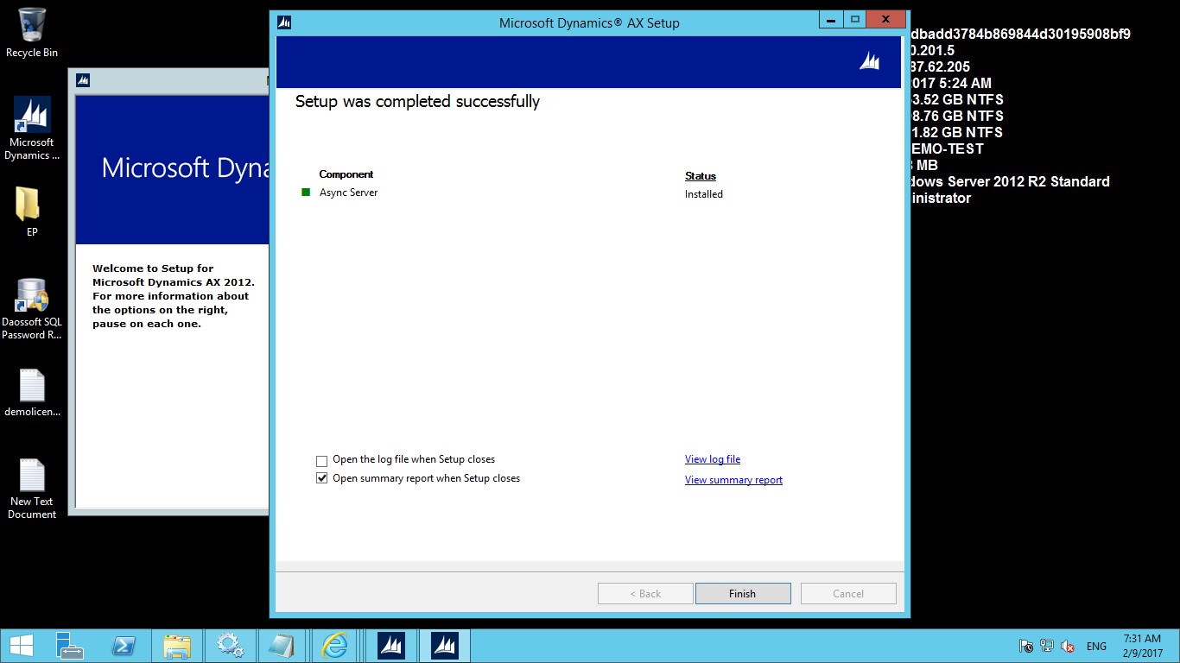Switch to first Dynamics AX taskbar window

pyautogui.click(x=391, y=646)
